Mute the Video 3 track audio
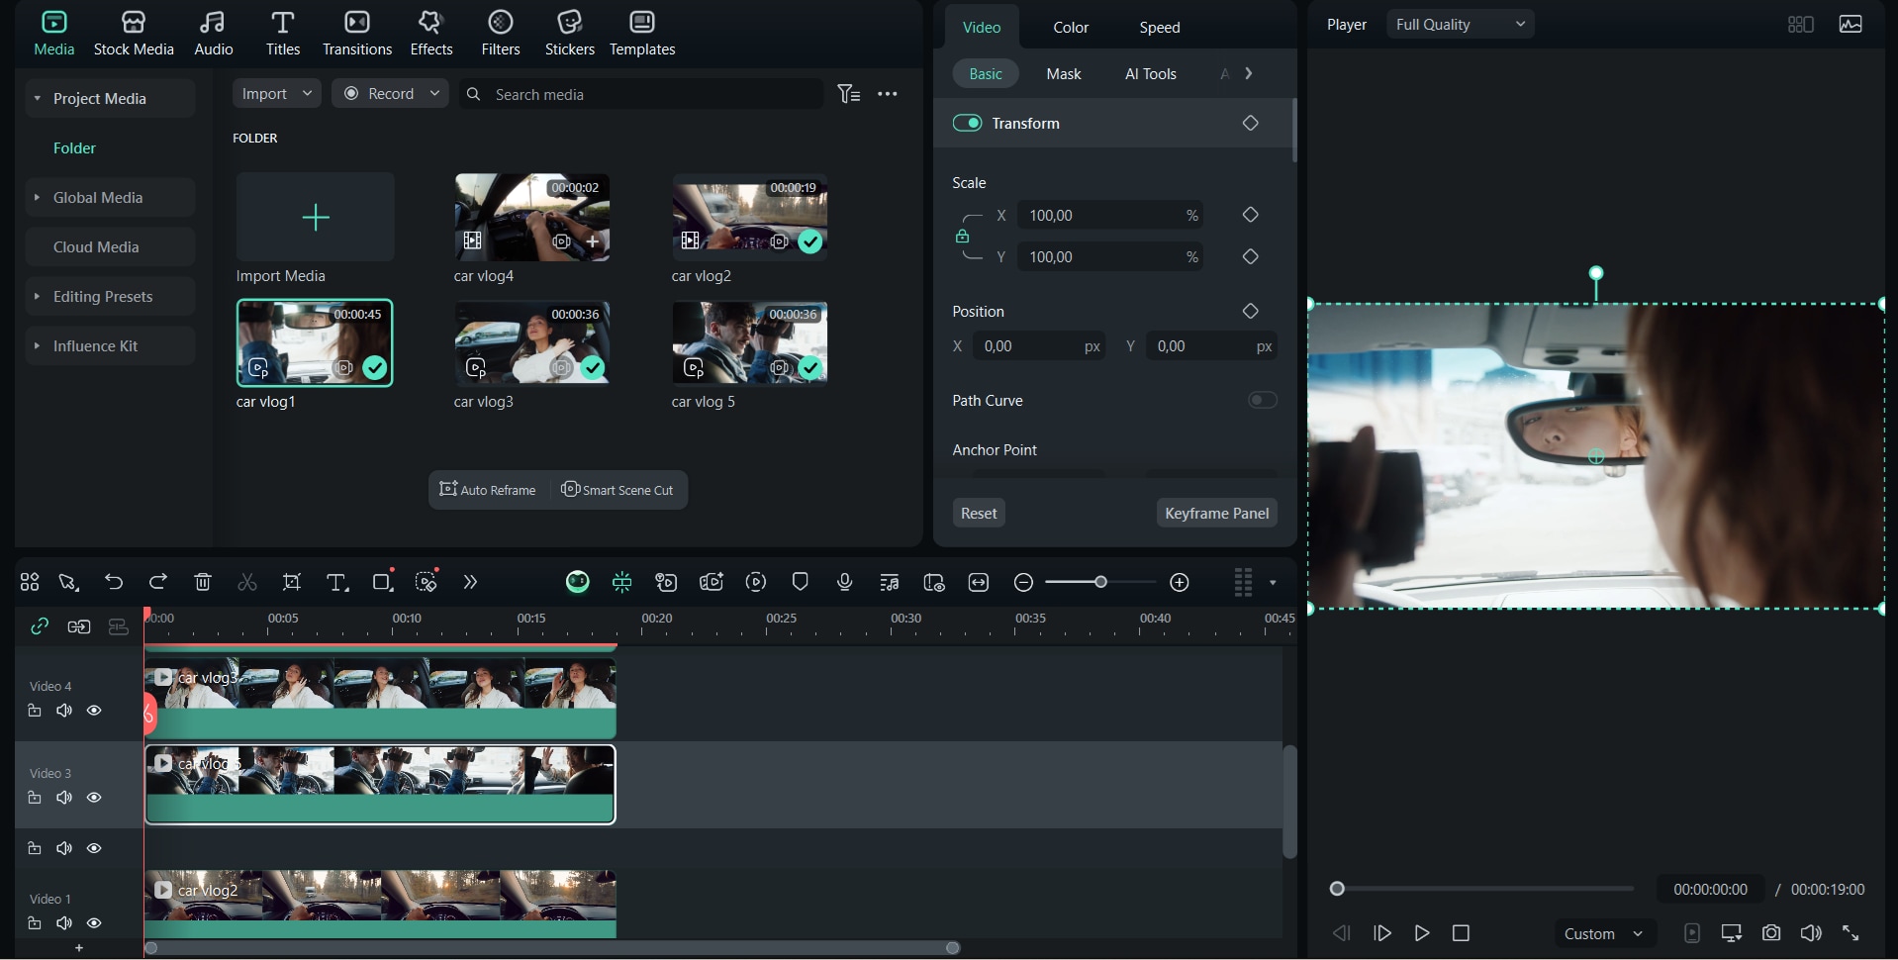Image resolution: width=1898 pixels, height=960 pixels. point(64,798)
